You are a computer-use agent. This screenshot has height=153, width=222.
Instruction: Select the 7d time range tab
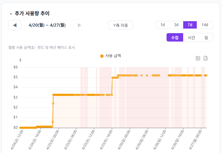[x=190, y=25]
